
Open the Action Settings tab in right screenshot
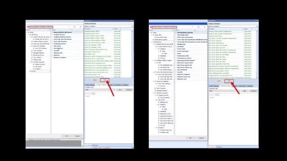click(214, 86)
